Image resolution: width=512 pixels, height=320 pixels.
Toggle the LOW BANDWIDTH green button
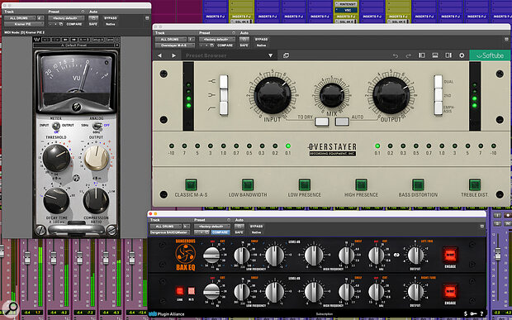pos(248,185)
